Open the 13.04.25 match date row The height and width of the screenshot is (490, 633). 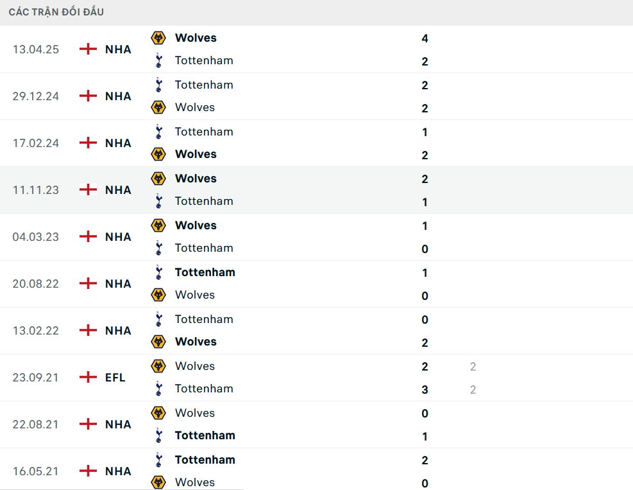tap(36, 49)
